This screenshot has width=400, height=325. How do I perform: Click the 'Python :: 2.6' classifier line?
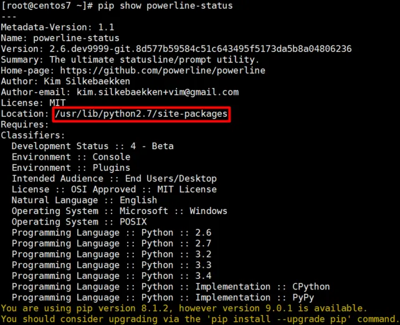[x=112, y=233]
